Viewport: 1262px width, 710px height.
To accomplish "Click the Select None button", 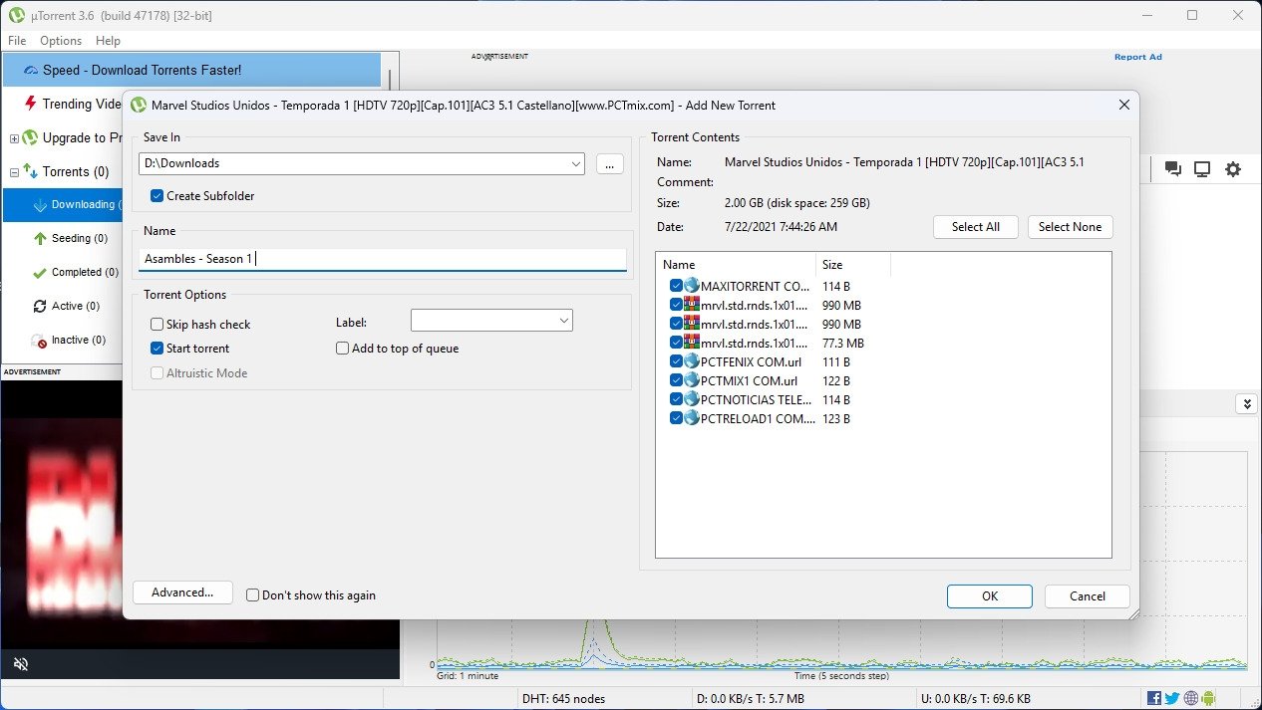I will [x=1071, y=227].
